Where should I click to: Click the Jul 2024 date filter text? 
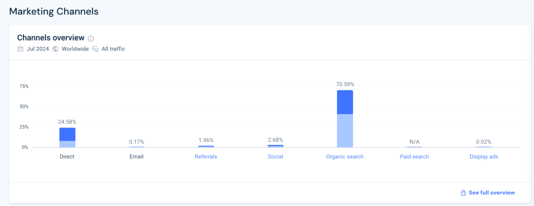[x=38, y=49]
